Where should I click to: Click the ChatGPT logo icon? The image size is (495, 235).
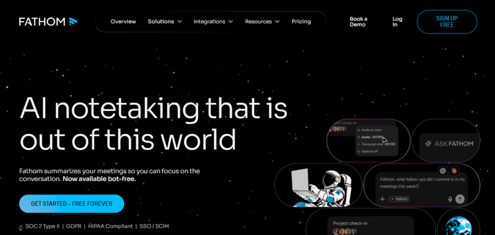[443, 171]
